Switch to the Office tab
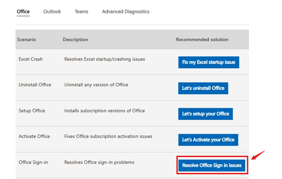The width and height of the screenshot is (282, 179). (x=23, y=12)
